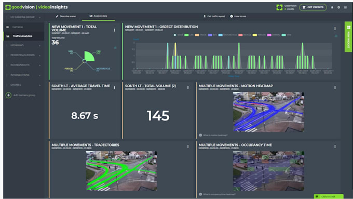Click export icon in Object Distribution widget
This screenshot has width=353, height=199.
(336, 36)
